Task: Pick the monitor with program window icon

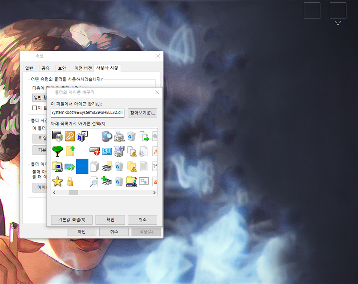Action: (x=82, y=136)
